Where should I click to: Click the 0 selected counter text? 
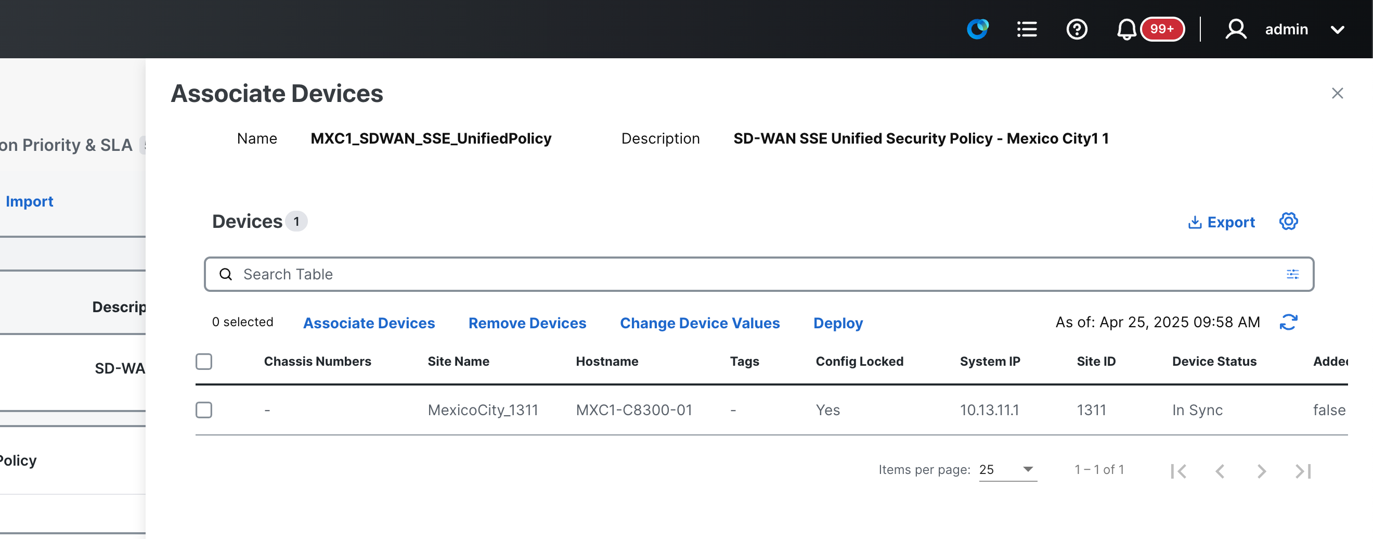[242, 322]
